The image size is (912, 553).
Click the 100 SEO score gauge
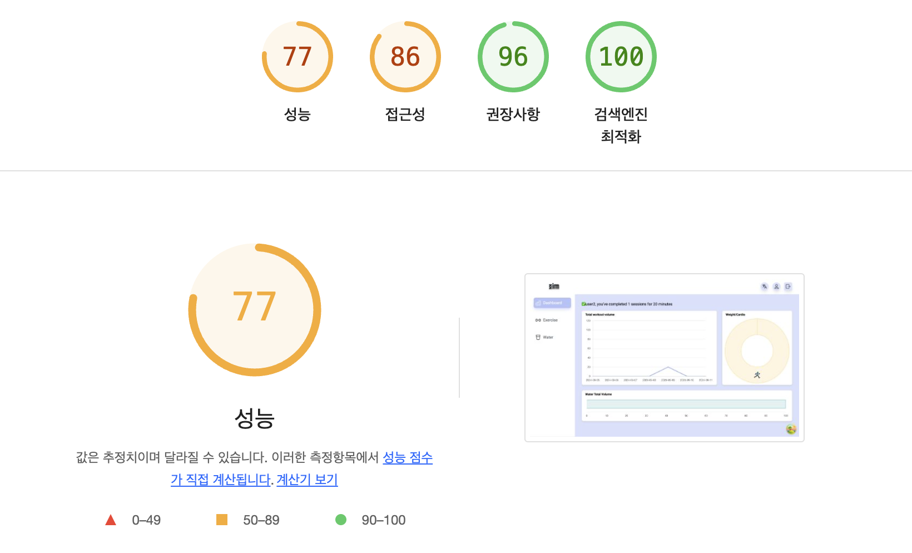click(x=621, y=57)
